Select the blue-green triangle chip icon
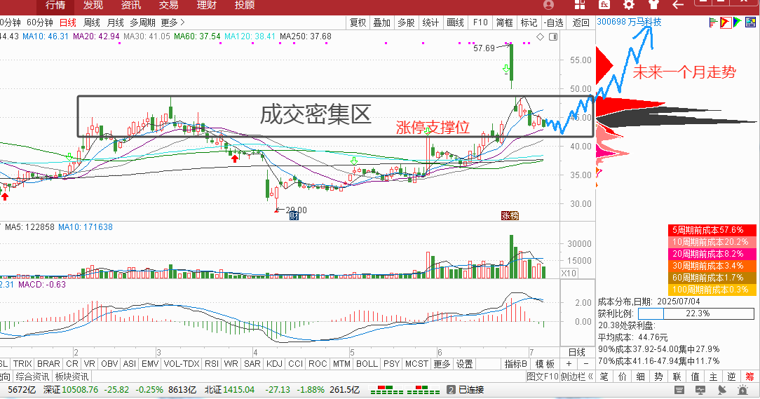Screen dimensions: 760x399 click(738, 22)
